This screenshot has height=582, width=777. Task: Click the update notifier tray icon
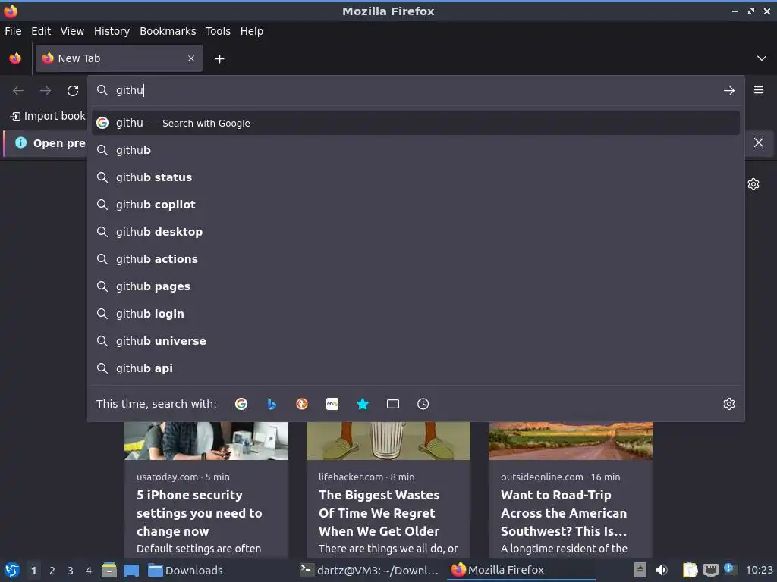click(x=729, y=569)
